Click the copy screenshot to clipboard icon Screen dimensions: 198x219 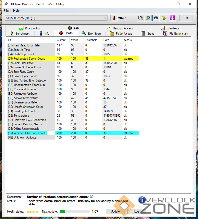(148, 18)
